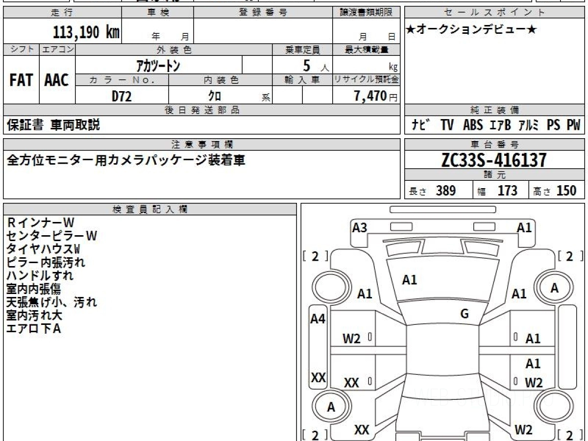This screenshot has height=441, width=588.
Task: Click the 乗車定員 header
Action: 303,49
